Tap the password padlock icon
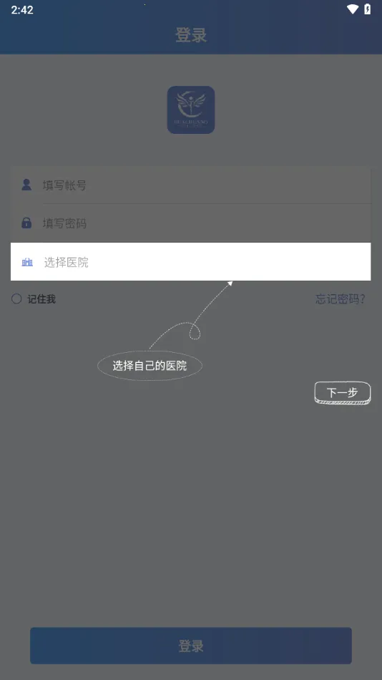 click(x=26, y=223)
